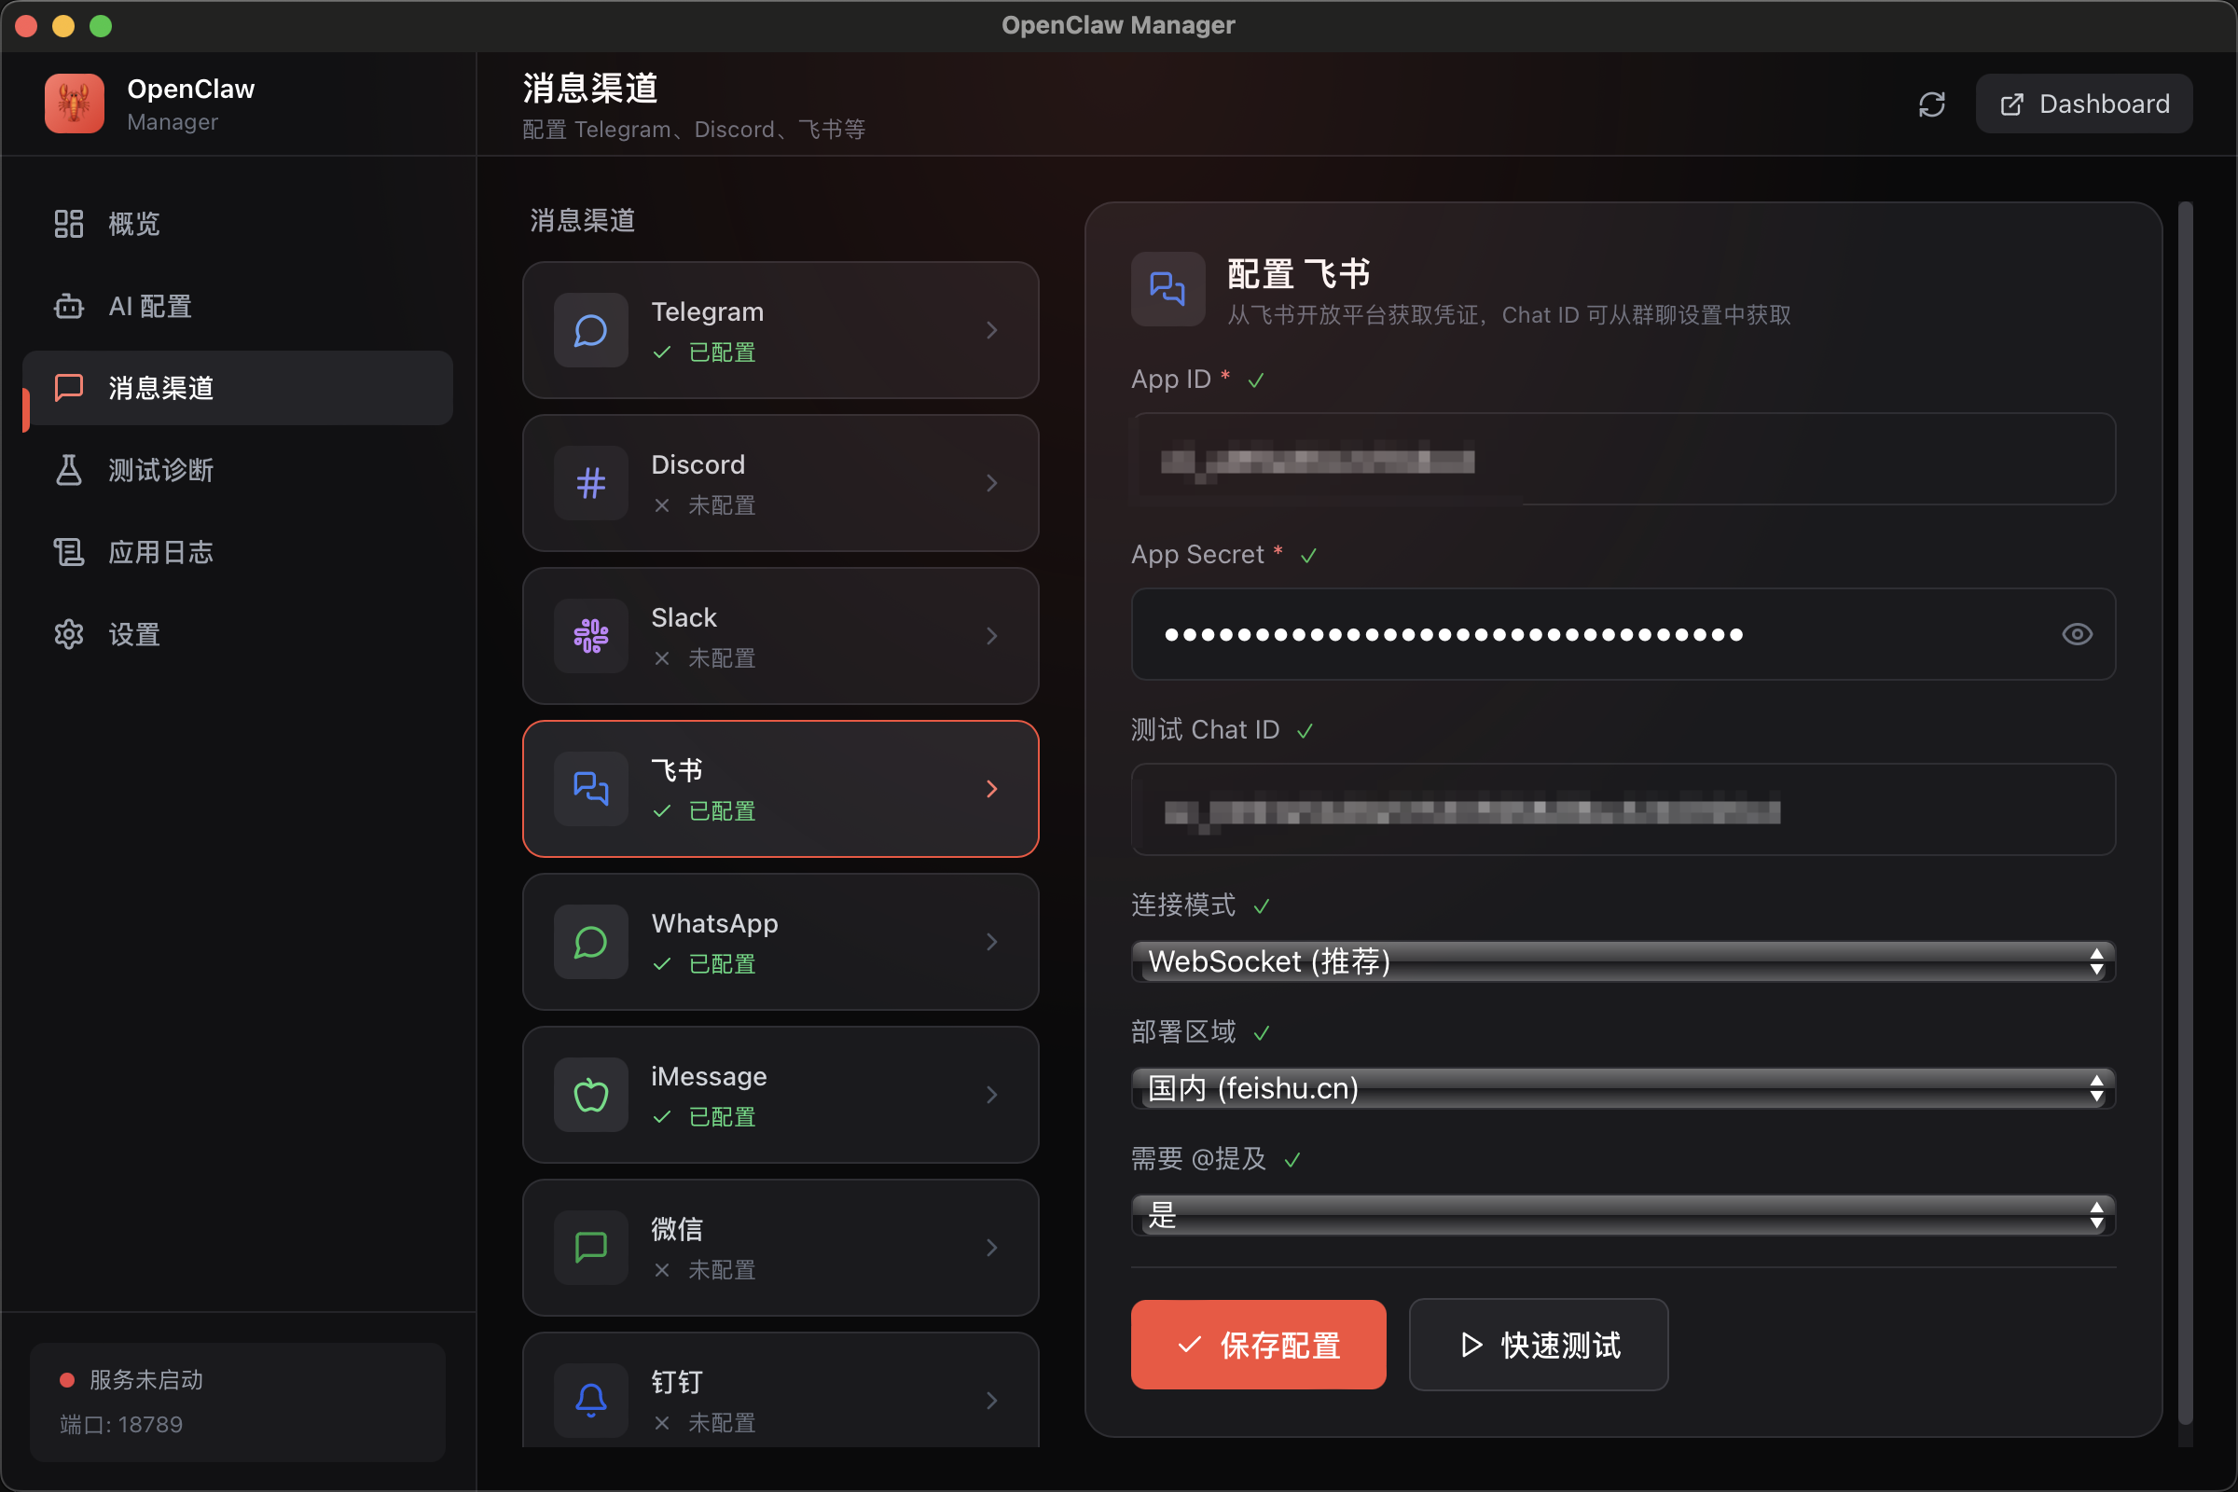Click the 快速测试 button

pos(1538,1345)
